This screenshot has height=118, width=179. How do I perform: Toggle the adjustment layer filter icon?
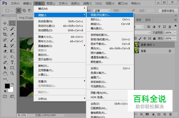154,27
